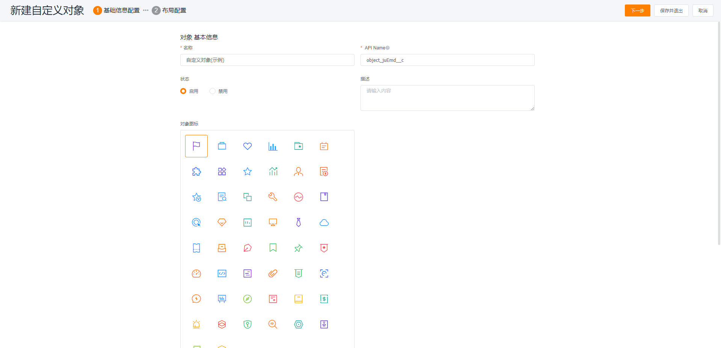Pick the orange speedometer gauge icon
Viewport: 721px width, 348px height.
click(x=196, y=273)
